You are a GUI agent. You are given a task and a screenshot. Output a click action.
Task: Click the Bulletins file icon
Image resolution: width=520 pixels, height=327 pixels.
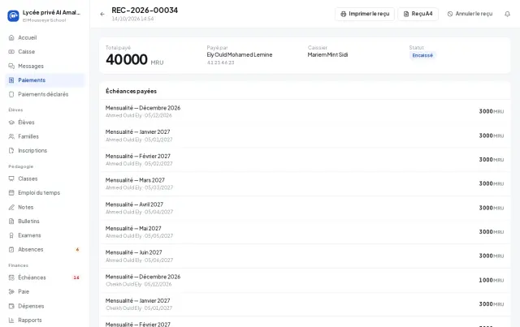pos(11,222)
